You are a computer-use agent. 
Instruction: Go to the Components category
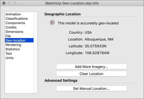pyautogui.click(x=19, y=23)
